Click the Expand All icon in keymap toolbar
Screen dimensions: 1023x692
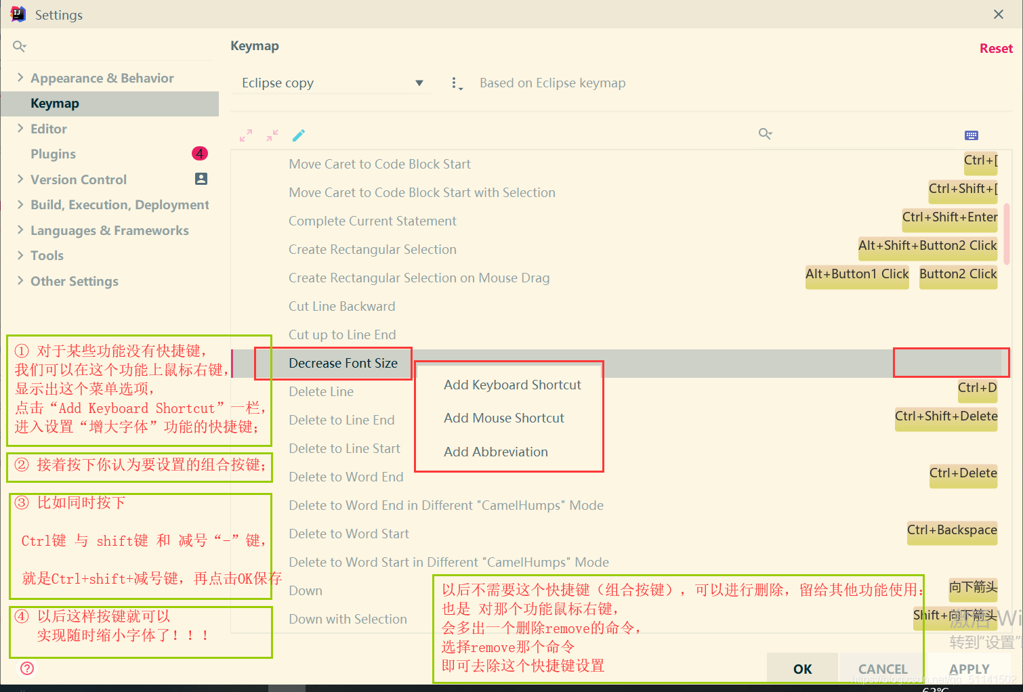click(246, 135)
